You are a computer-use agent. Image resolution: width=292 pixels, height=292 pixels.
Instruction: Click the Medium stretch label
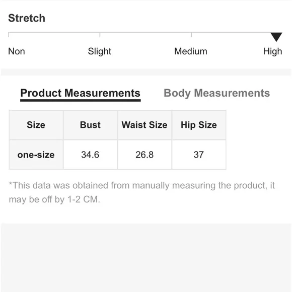click(191, 51)
